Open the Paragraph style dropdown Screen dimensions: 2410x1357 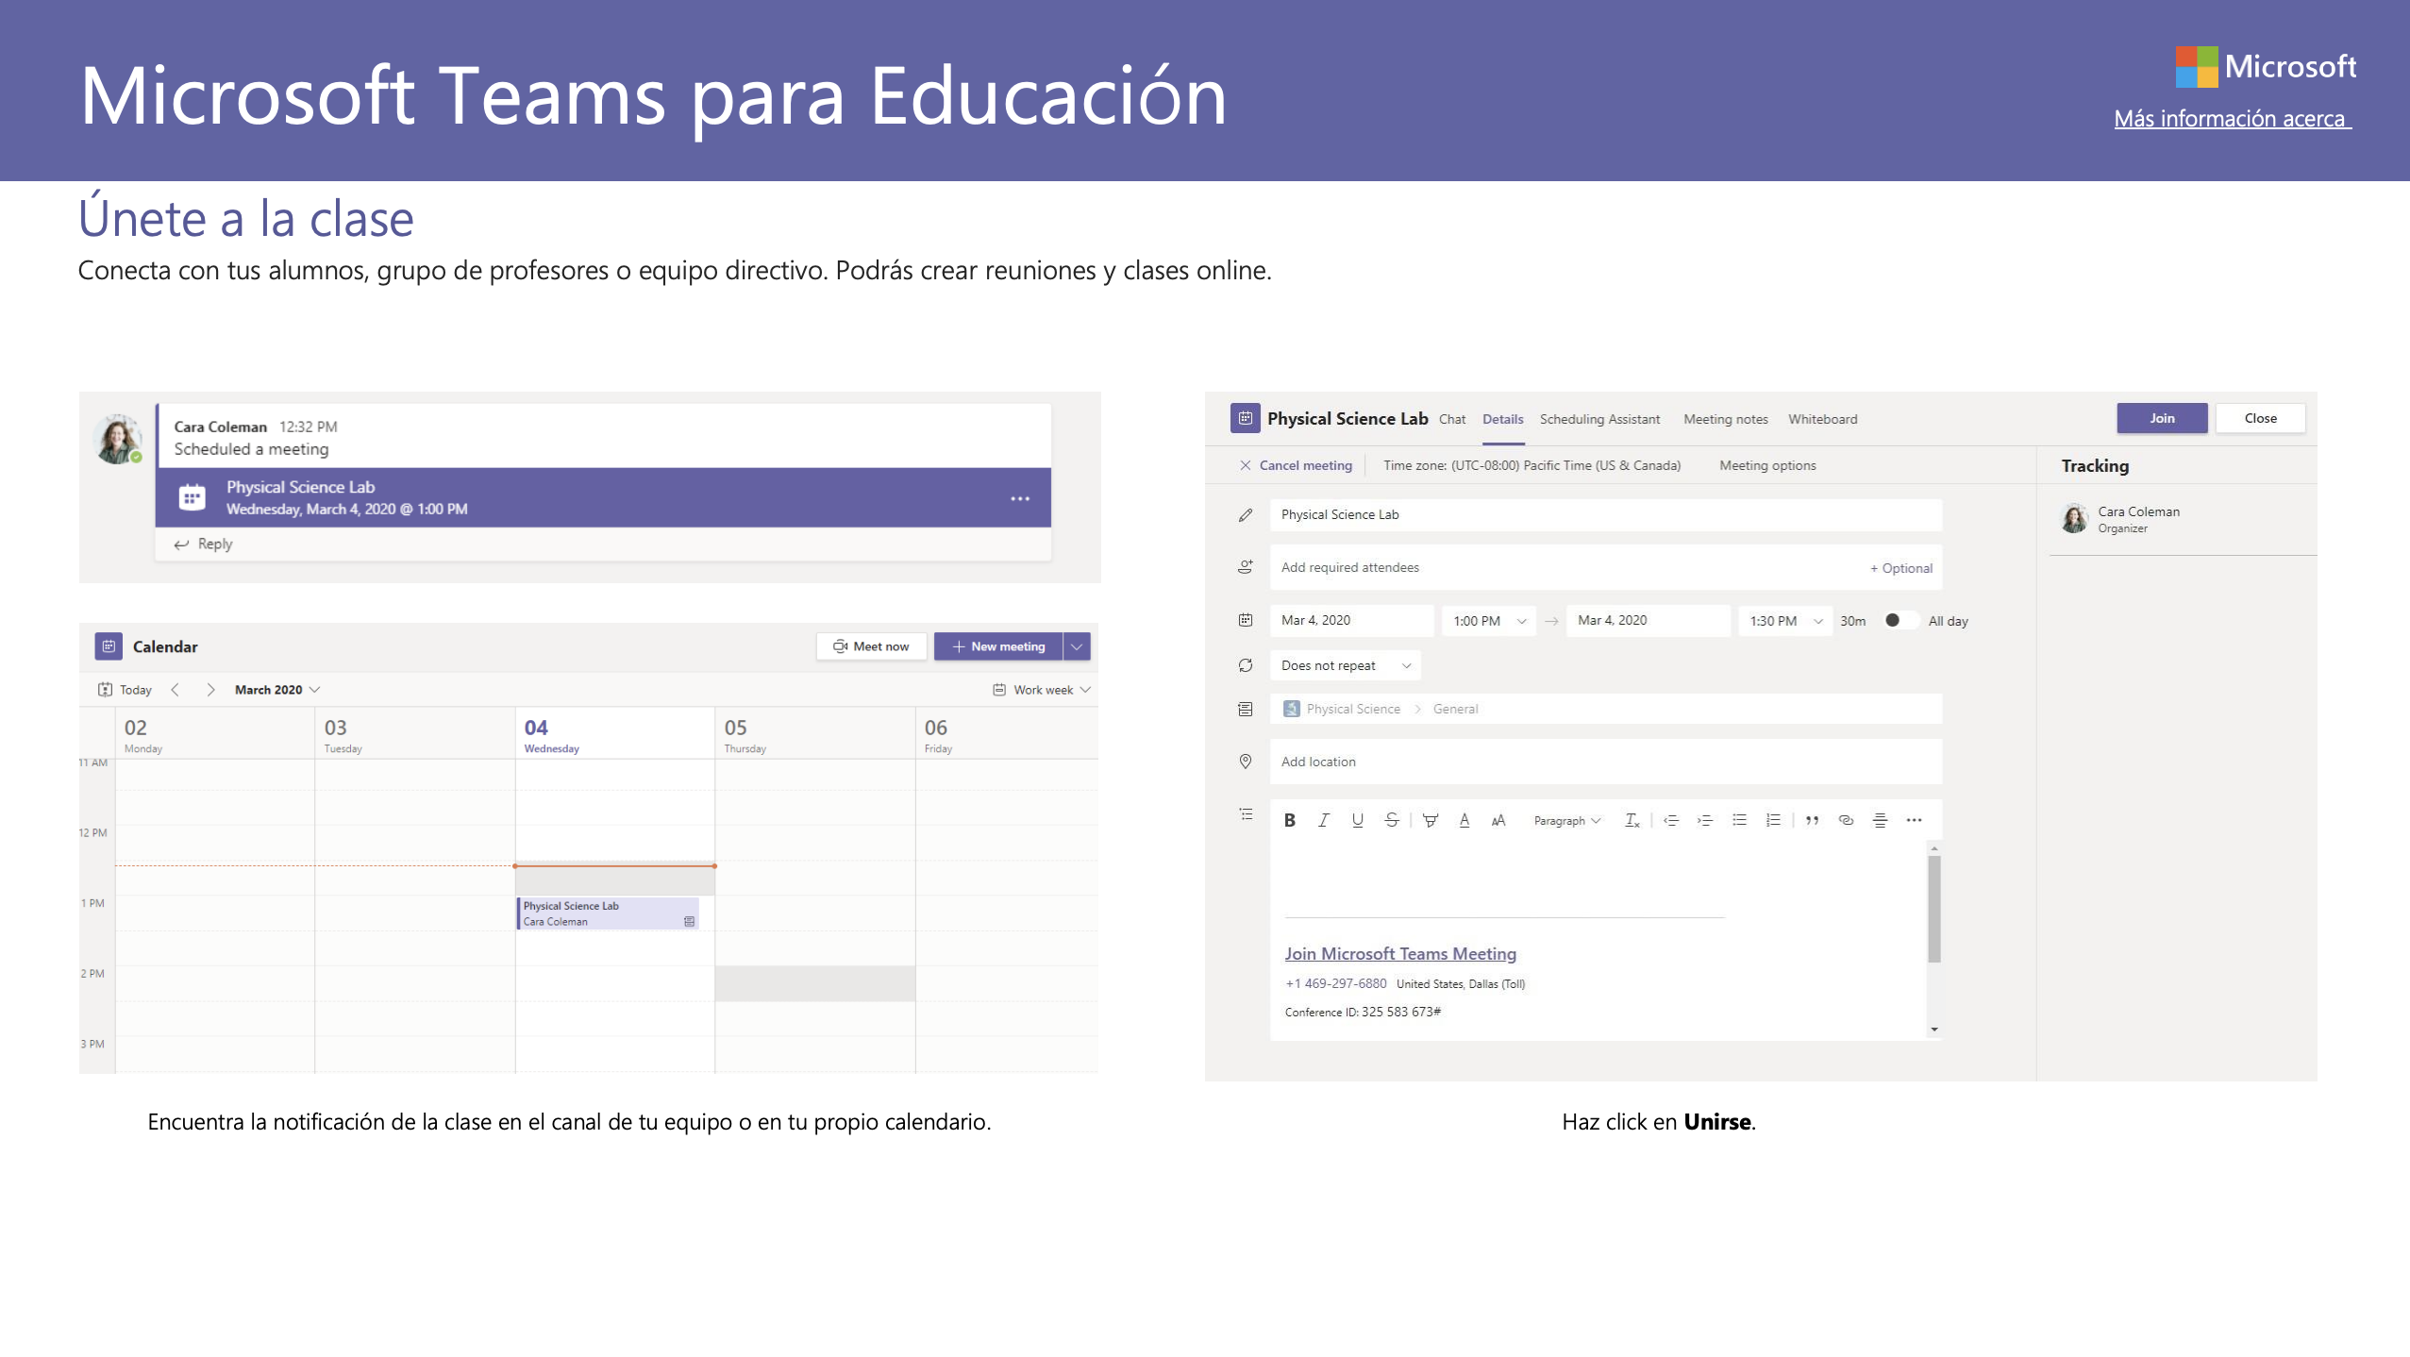[1566, 820]
